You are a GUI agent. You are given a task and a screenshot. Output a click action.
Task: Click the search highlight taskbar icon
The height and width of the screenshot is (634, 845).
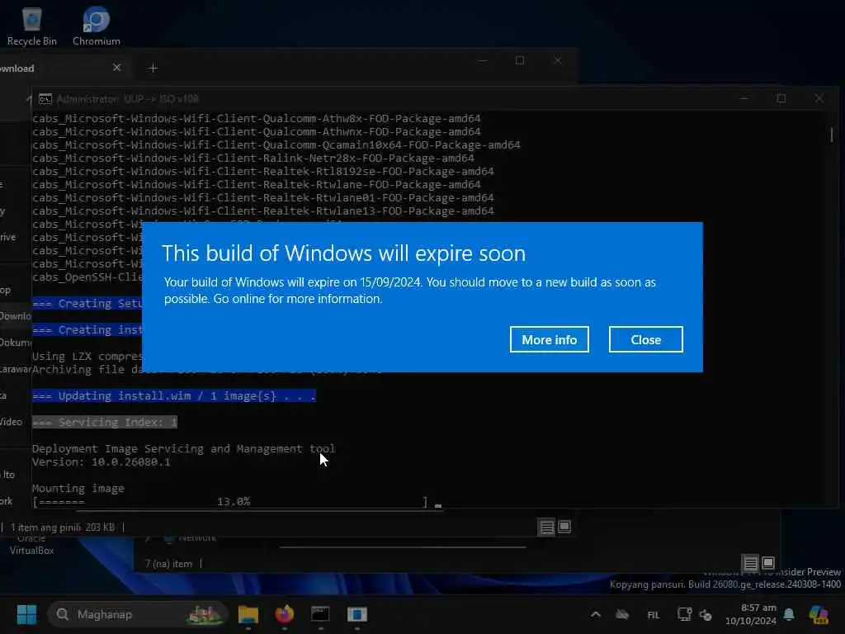pyautogui.click(x=205, y=614)
